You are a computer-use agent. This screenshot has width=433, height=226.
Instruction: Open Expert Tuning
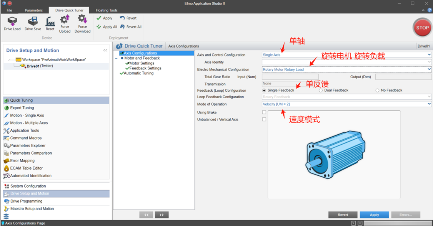point(56,108)
